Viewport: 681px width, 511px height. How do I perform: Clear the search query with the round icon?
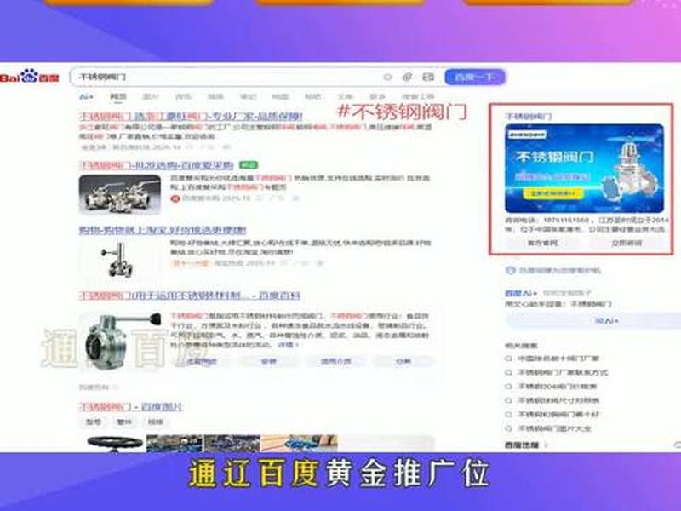(387, 78)
